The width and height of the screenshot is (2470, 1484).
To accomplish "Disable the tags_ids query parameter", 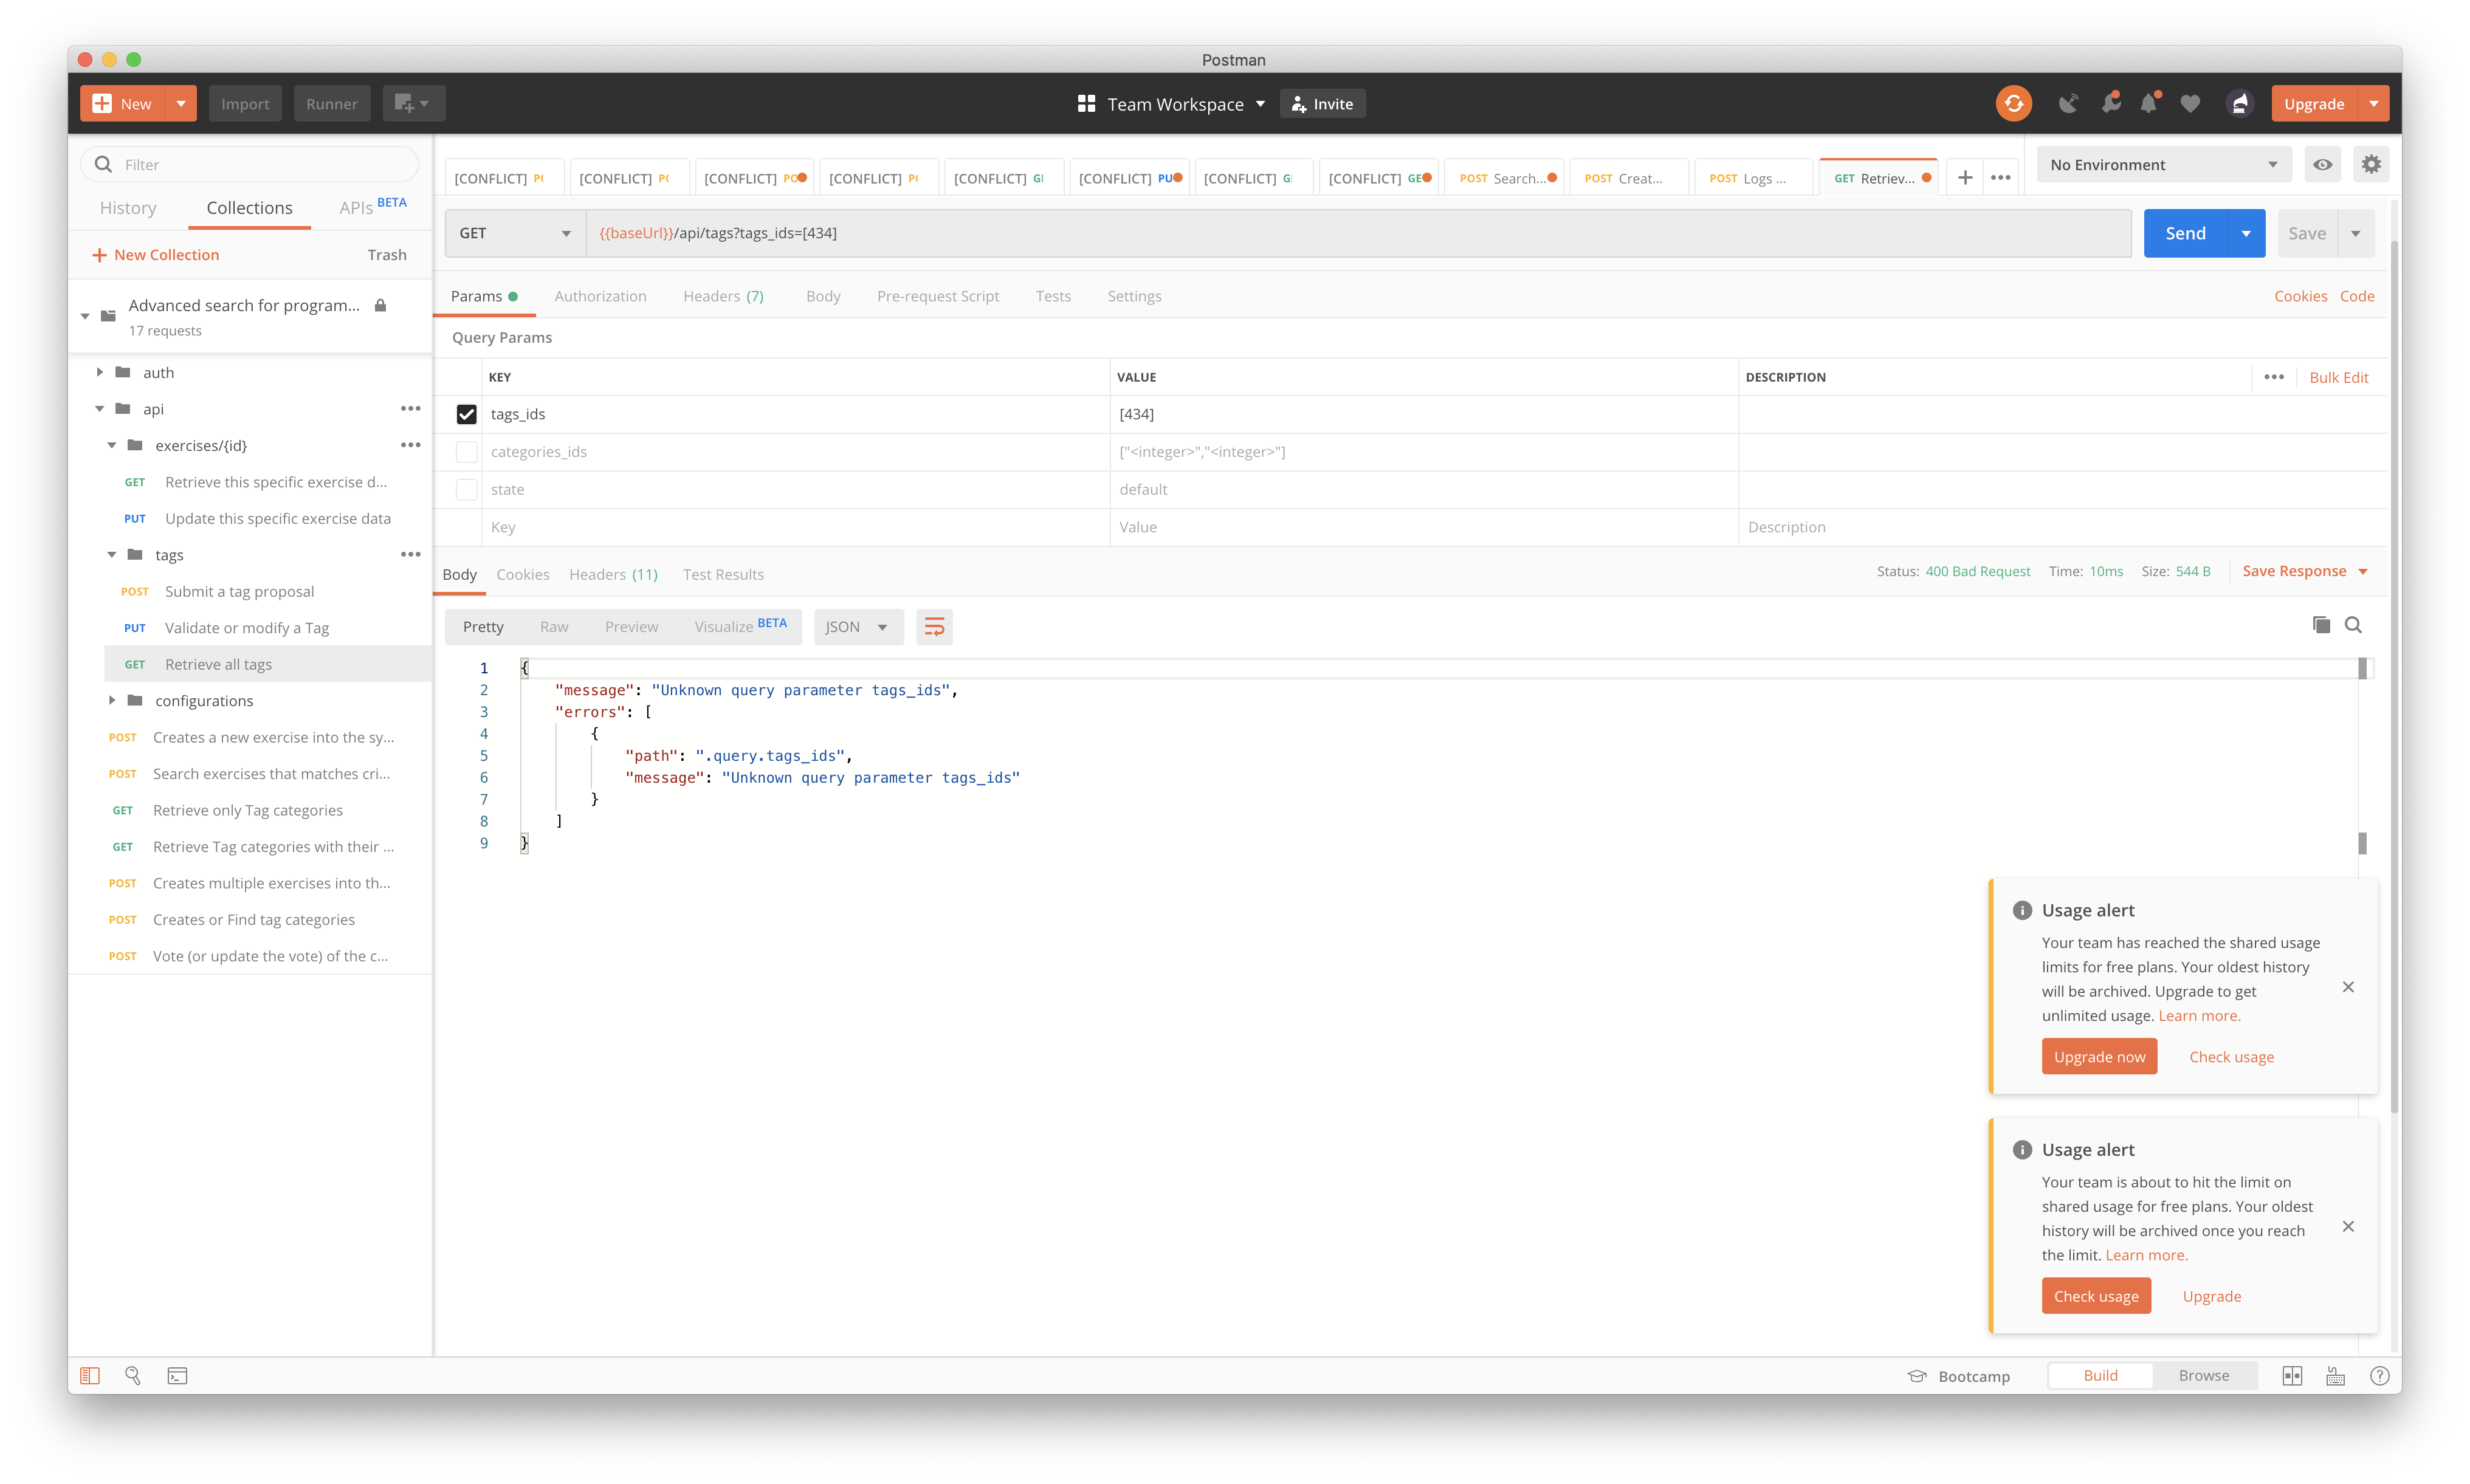I will [466, 413].
